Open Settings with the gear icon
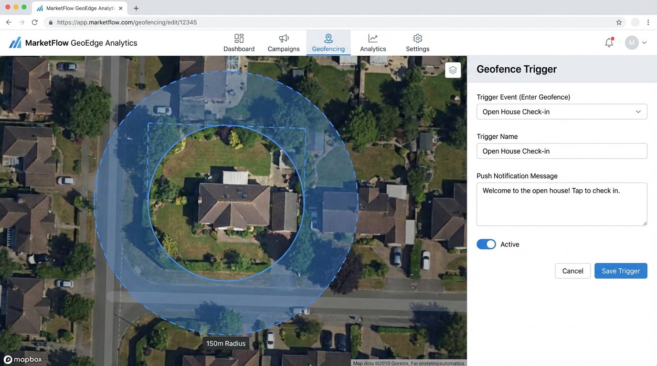This screenshot has height=366, width=657. tap(417, 38)
